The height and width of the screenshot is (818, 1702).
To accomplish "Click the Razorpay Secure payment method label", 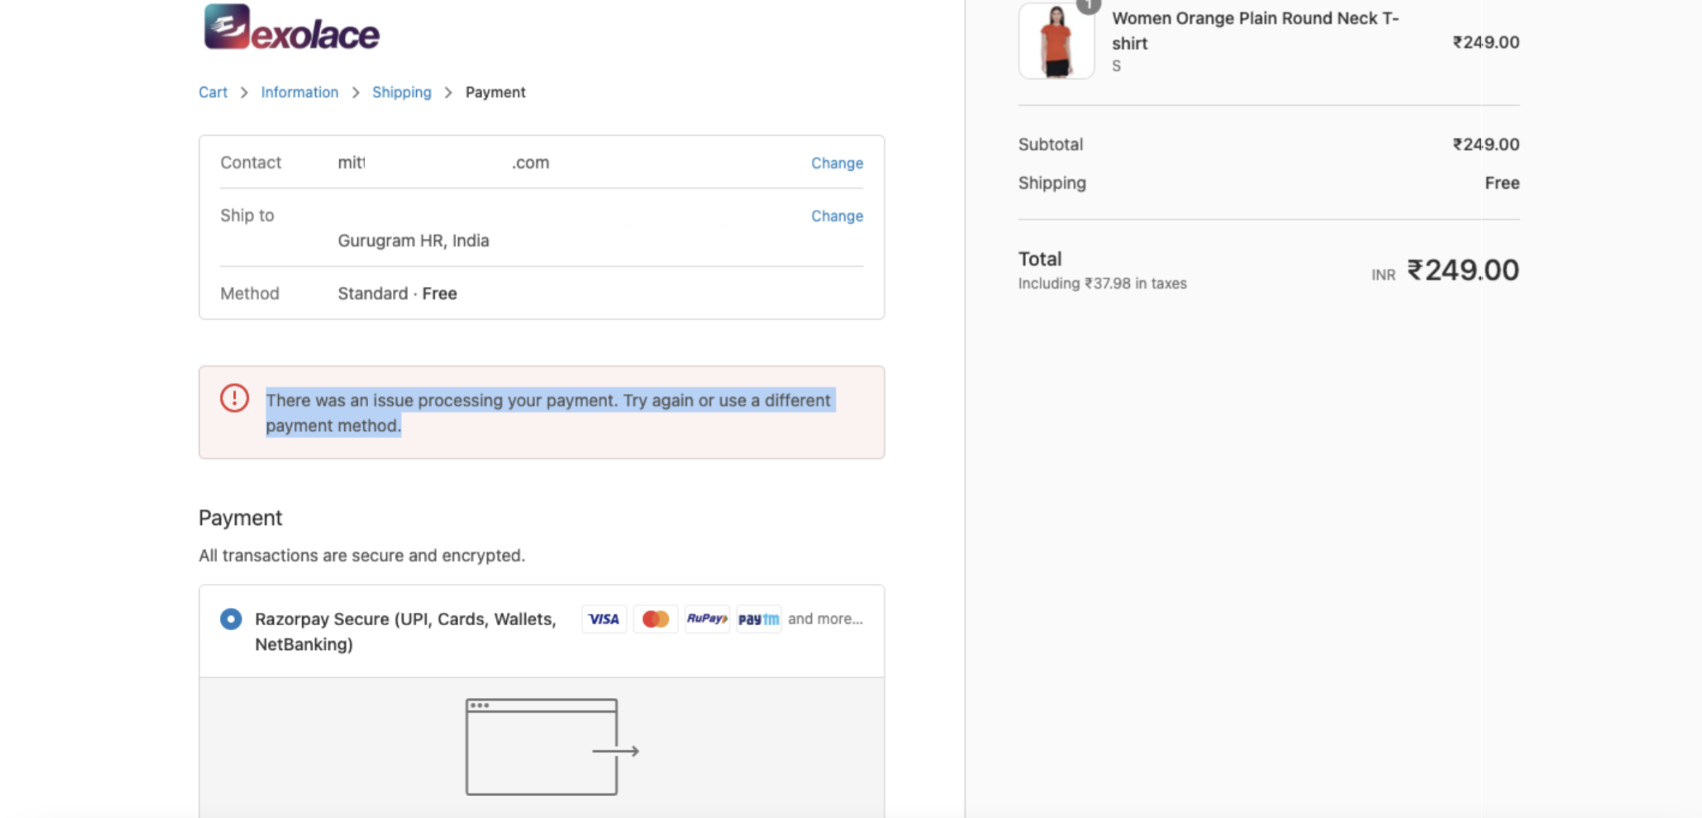I will (x=406, y=631).
